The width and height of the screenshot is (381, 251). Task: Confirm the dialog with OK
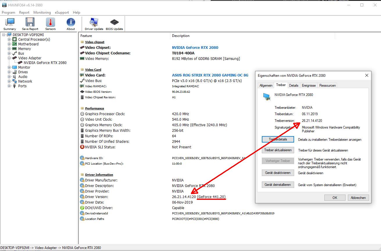click(335, 197)
